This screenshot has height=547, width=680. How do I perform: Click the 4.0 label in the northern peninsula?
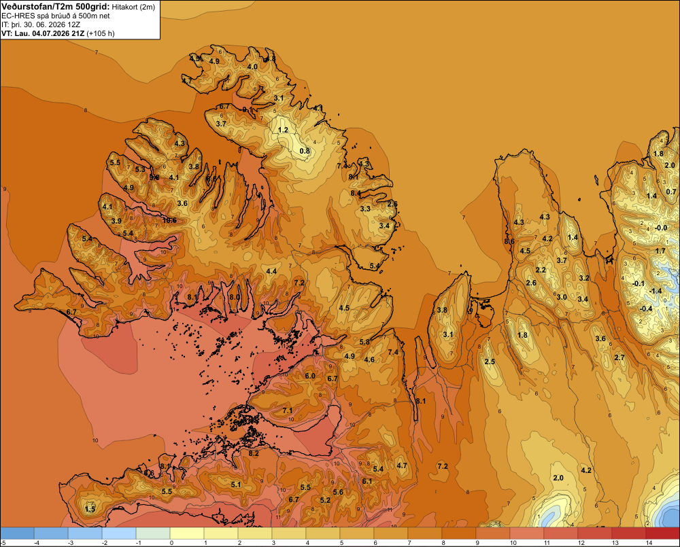(252, 67)
